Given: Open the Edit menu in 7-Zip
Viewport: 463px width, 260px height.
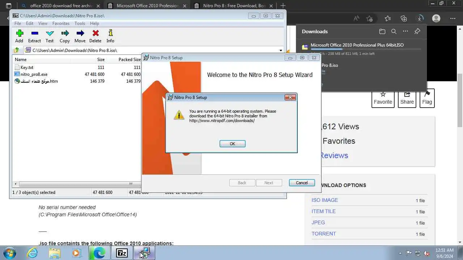Looking at the screenshot, I should click(x=30, y=23).
